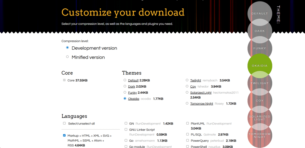Image resolution: width=305 pixels, height=148 pixels.
Task: Check the PlantUML language checkbox
Action: [x=187, y=123]
